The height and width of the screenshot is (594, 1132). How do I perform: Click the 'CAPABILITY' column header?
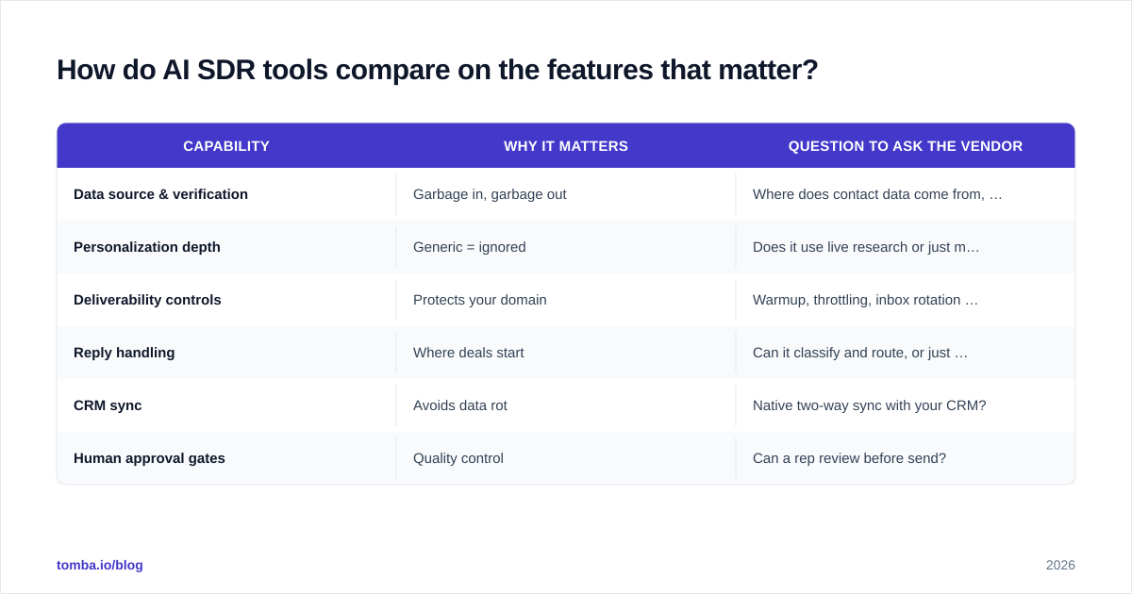click(x=226, y=146)
